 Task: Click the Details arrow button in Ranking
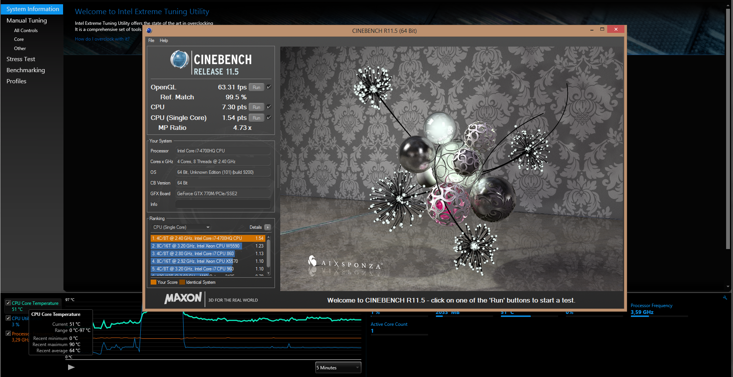[x=268, y=227]
